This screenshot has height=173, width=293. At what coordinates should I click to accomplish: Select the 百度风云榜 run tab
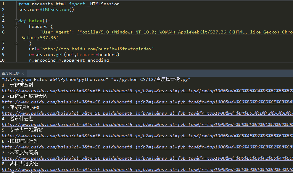point(10,73)
